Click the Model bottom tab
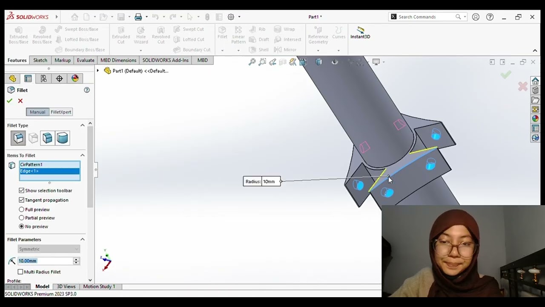This screenshot has width=545, height=307. [42, 287]
